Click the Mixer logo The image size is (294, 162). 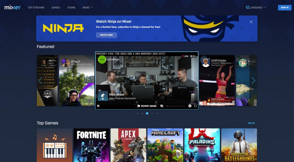pos(12,7)
